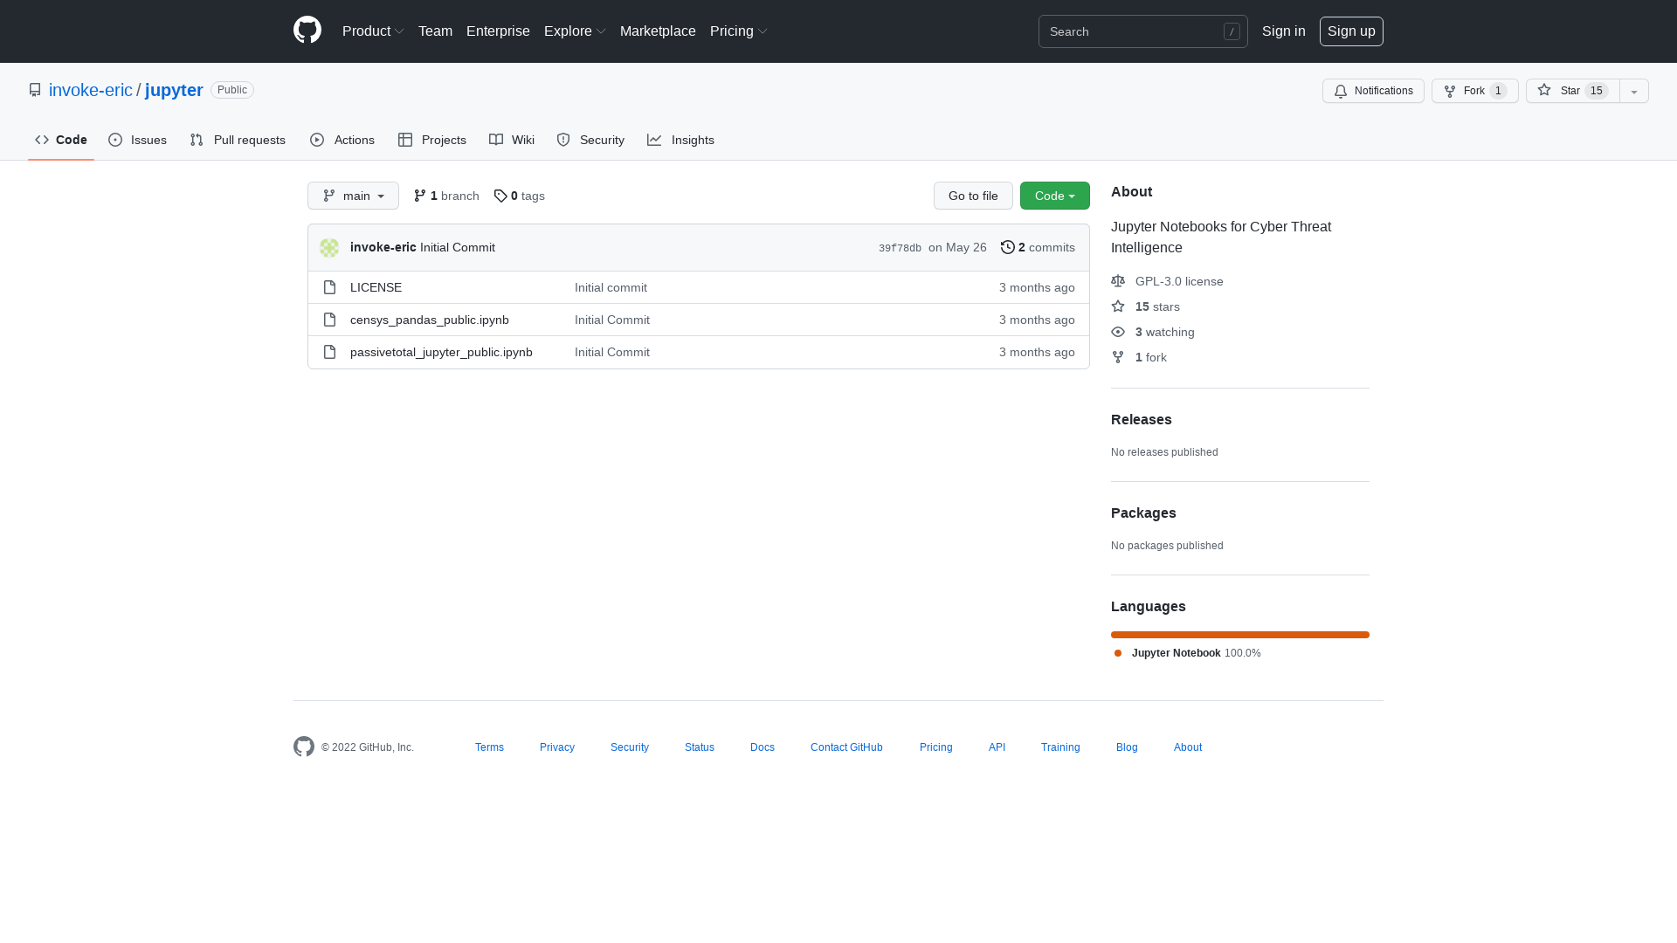
Task: Fork this repository
Action: pos(1475,91)
